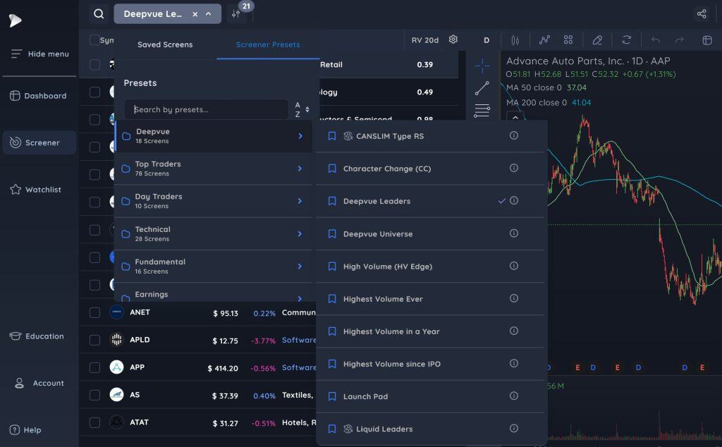Open Dashboard from the sidebar
Screen dimensions: 722x447
click(x=39, y=96)
